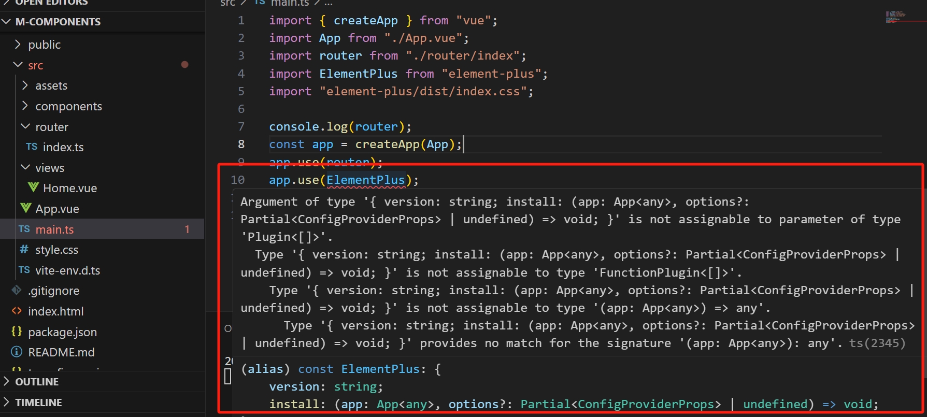Click the Vue icon beside App.vue
This screenshot has height=417, width=927.
[x=26, y=209]
